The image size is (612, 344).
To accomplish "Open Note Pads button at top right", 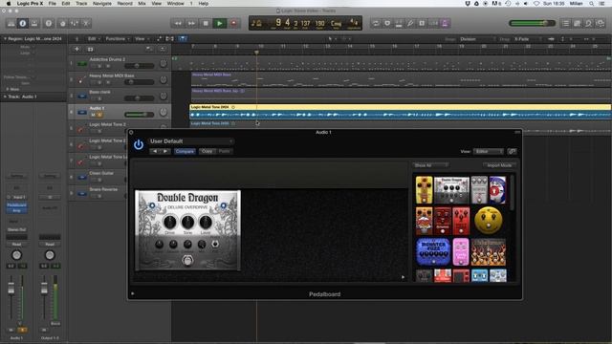I will pyautogui.click(x=577, y=23).
